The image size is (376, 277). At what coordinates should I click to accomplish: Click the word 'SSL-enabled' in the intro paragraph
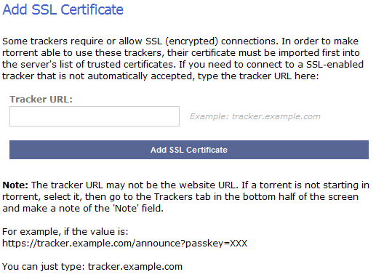(x=335, y=65)
